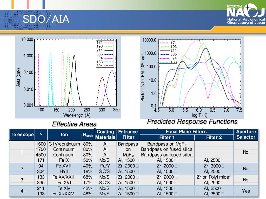This screenshot has width=266, height=199.
Task: Click telescope number '4' cell
Action: [x=22, y=191]
